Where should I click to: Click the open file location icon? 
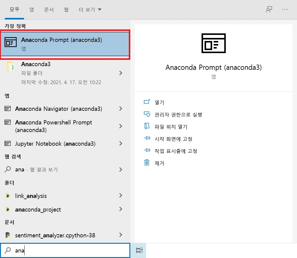pyautogui.click(x=147, y=126)
